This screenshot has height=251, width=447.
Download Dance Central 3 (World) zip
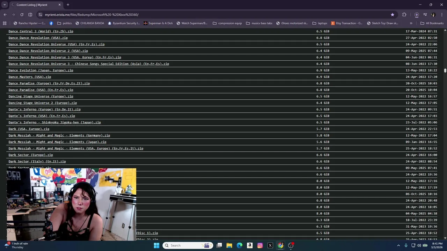tap(41, 31)
